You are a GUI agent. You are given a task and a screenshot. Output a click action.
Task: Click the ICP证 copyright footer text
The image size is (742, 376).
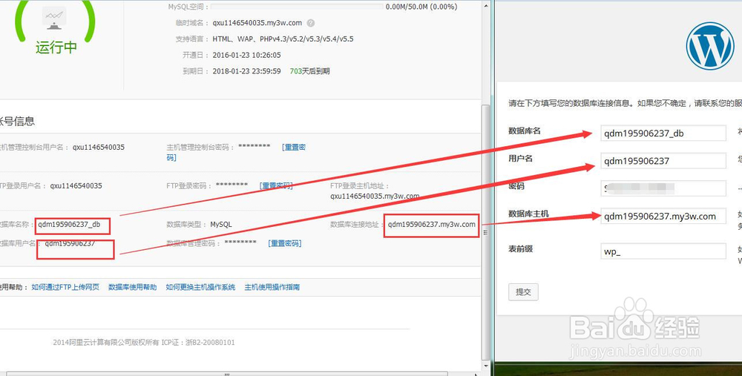[x=144, y=343]
